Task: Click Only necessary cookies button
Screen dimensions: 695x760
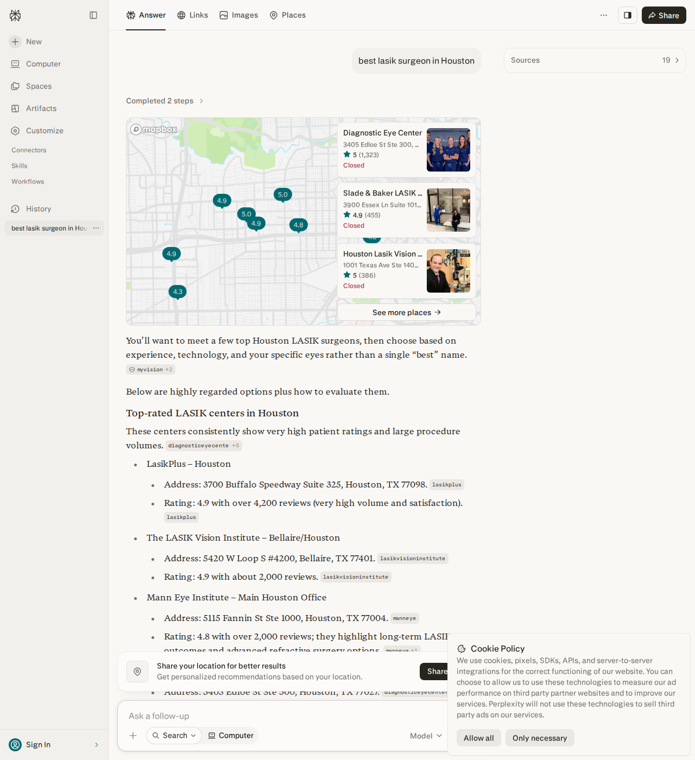Action: 540,738
